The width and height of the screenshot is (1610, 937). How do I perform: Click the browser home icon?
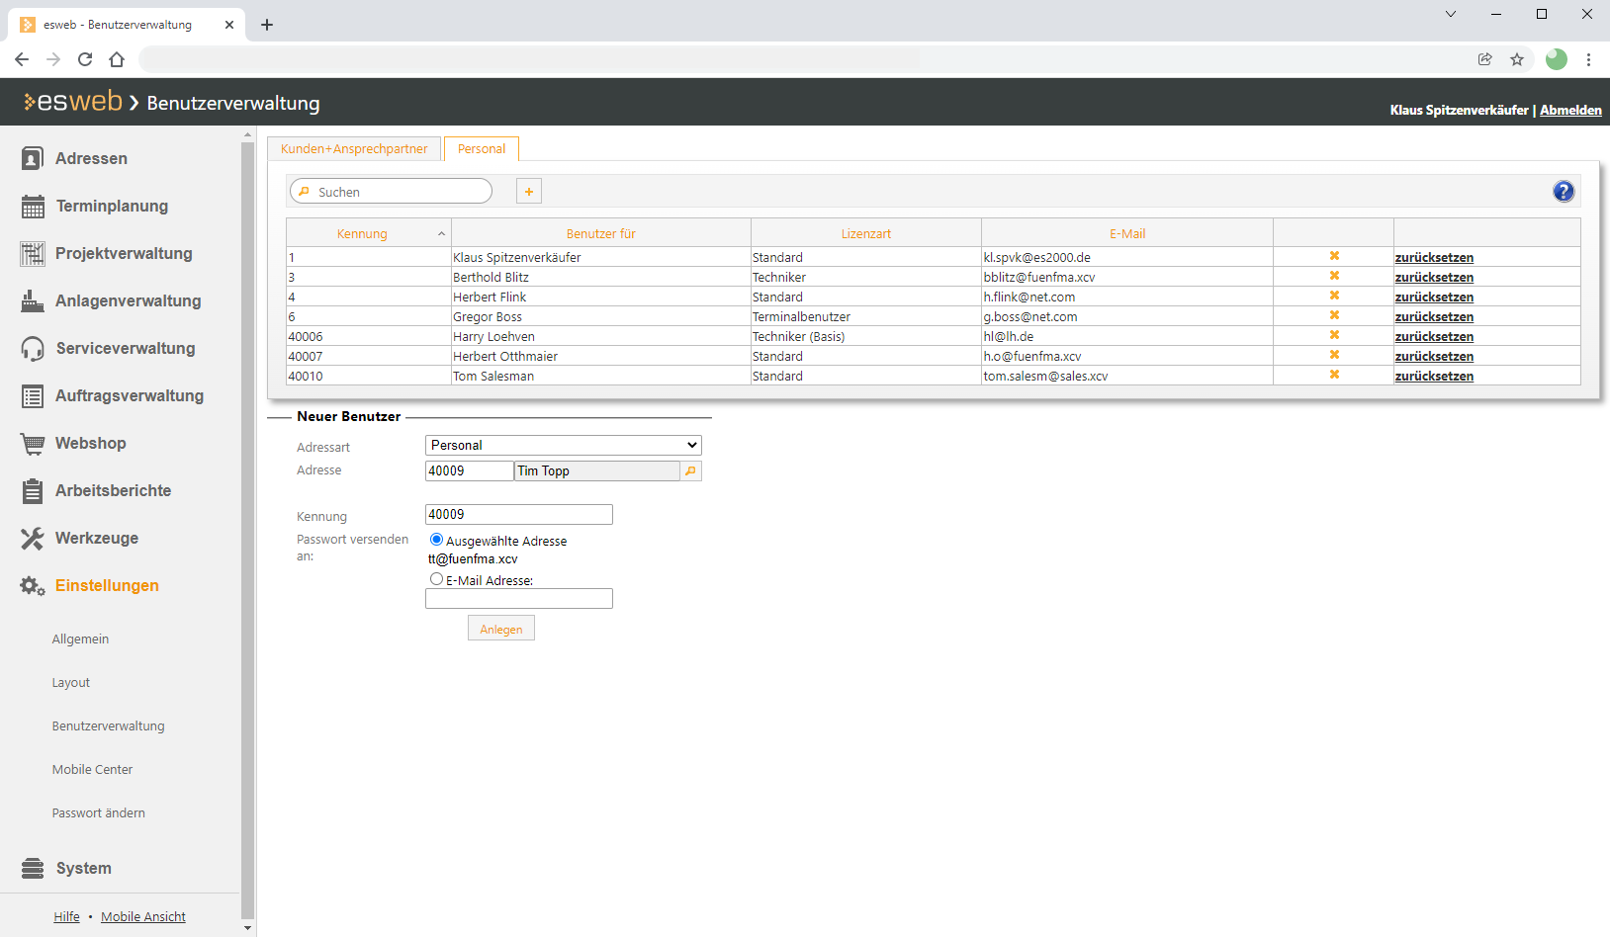tap(117, 59)
